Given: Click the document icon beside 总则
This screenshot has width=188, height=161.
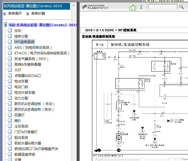Looking at the screenshot, I should coord(10,30).
